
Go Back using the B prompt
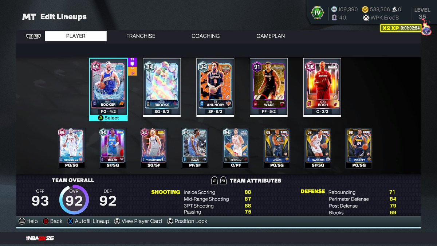52,221
